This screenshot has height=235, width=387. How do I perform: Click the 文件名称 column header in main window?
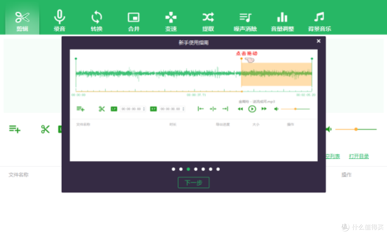(19, 175)
